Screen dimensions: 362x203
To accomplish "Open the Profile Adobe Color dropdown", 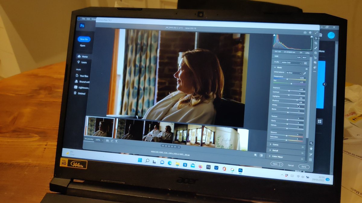I will point(291,63).
